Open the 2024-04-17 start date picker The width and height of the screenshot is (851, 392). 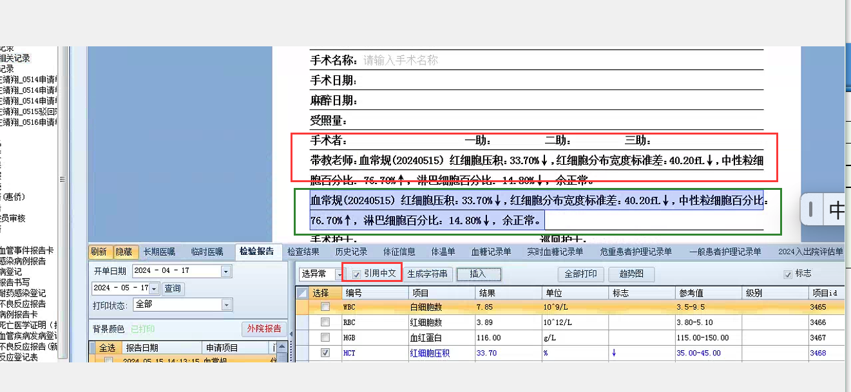tap(225, 272)
